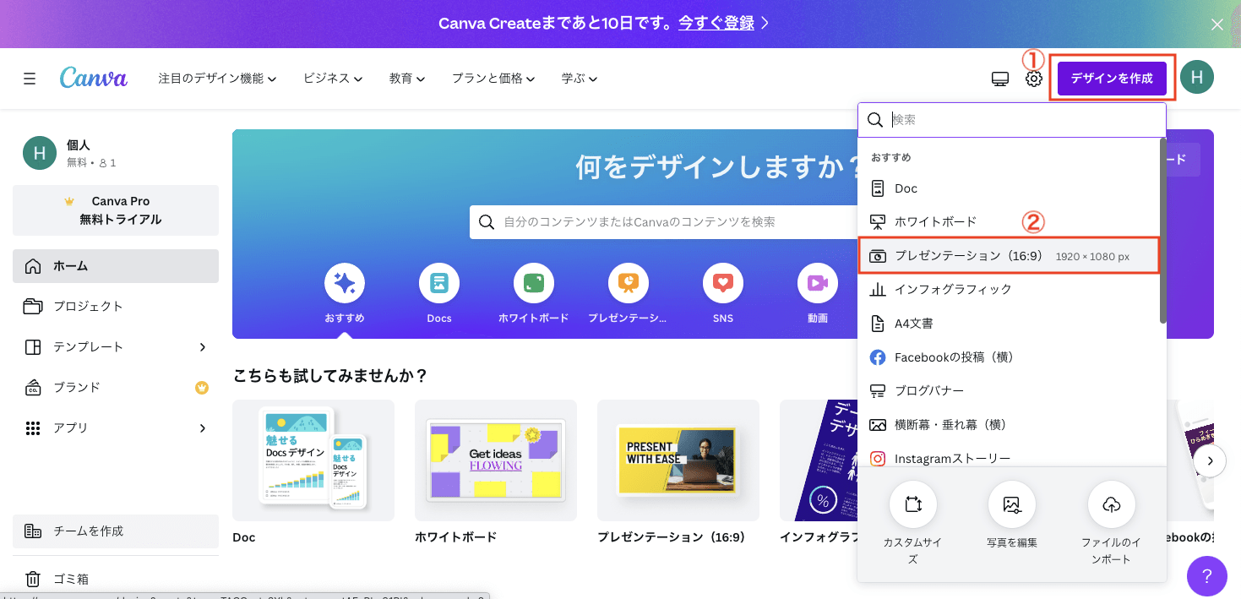Choose Facebookの投稿（横） option
The width and height of the screenshot is (1241, 599).
(x=1010, y=357)
